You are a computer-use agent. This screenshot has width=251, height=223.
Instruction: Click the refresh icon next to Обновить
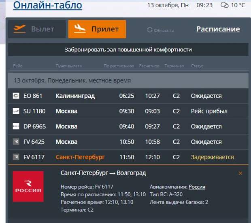150,30
